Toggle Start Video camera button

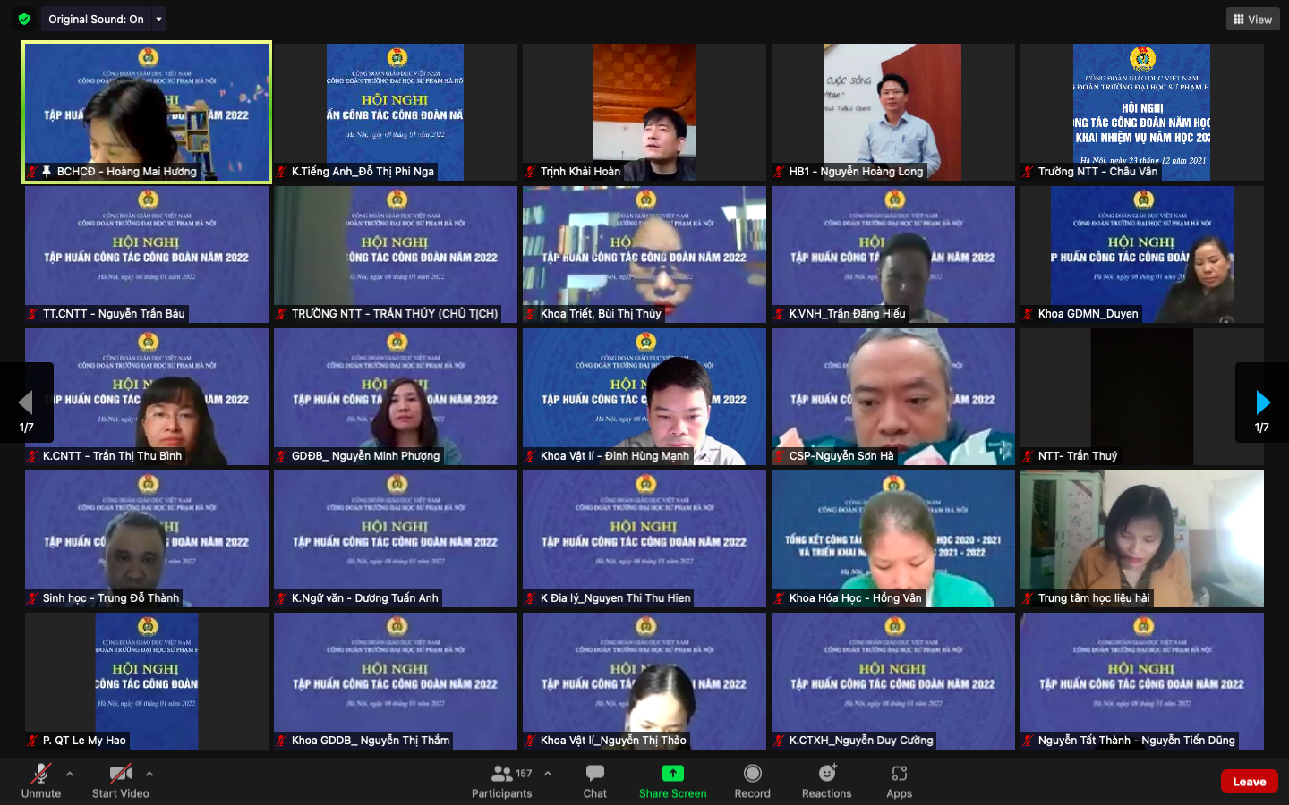click(x=120, y=781)
